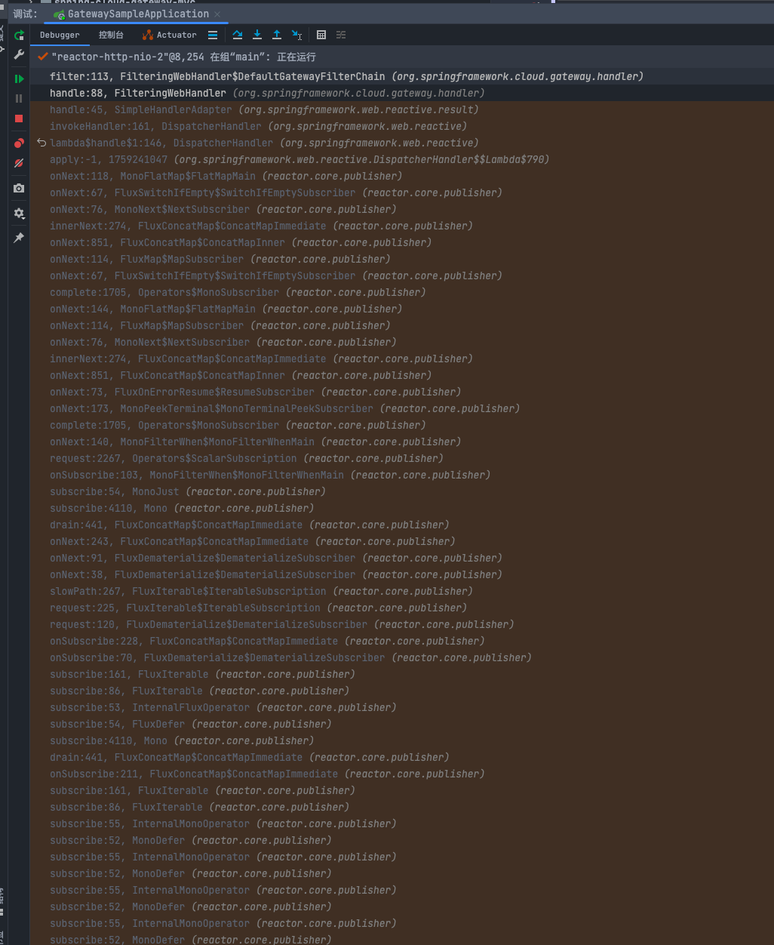Stop debugging with the red square
The image size is (774, 945).
[x=19, y=119]
